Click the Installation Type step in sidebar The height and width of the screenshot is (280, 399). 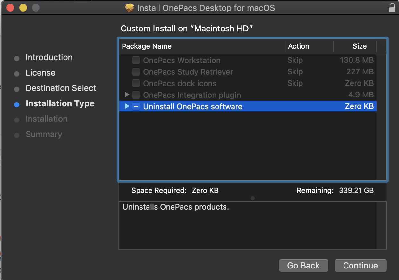pyautogui.click(x=60, y=103)
